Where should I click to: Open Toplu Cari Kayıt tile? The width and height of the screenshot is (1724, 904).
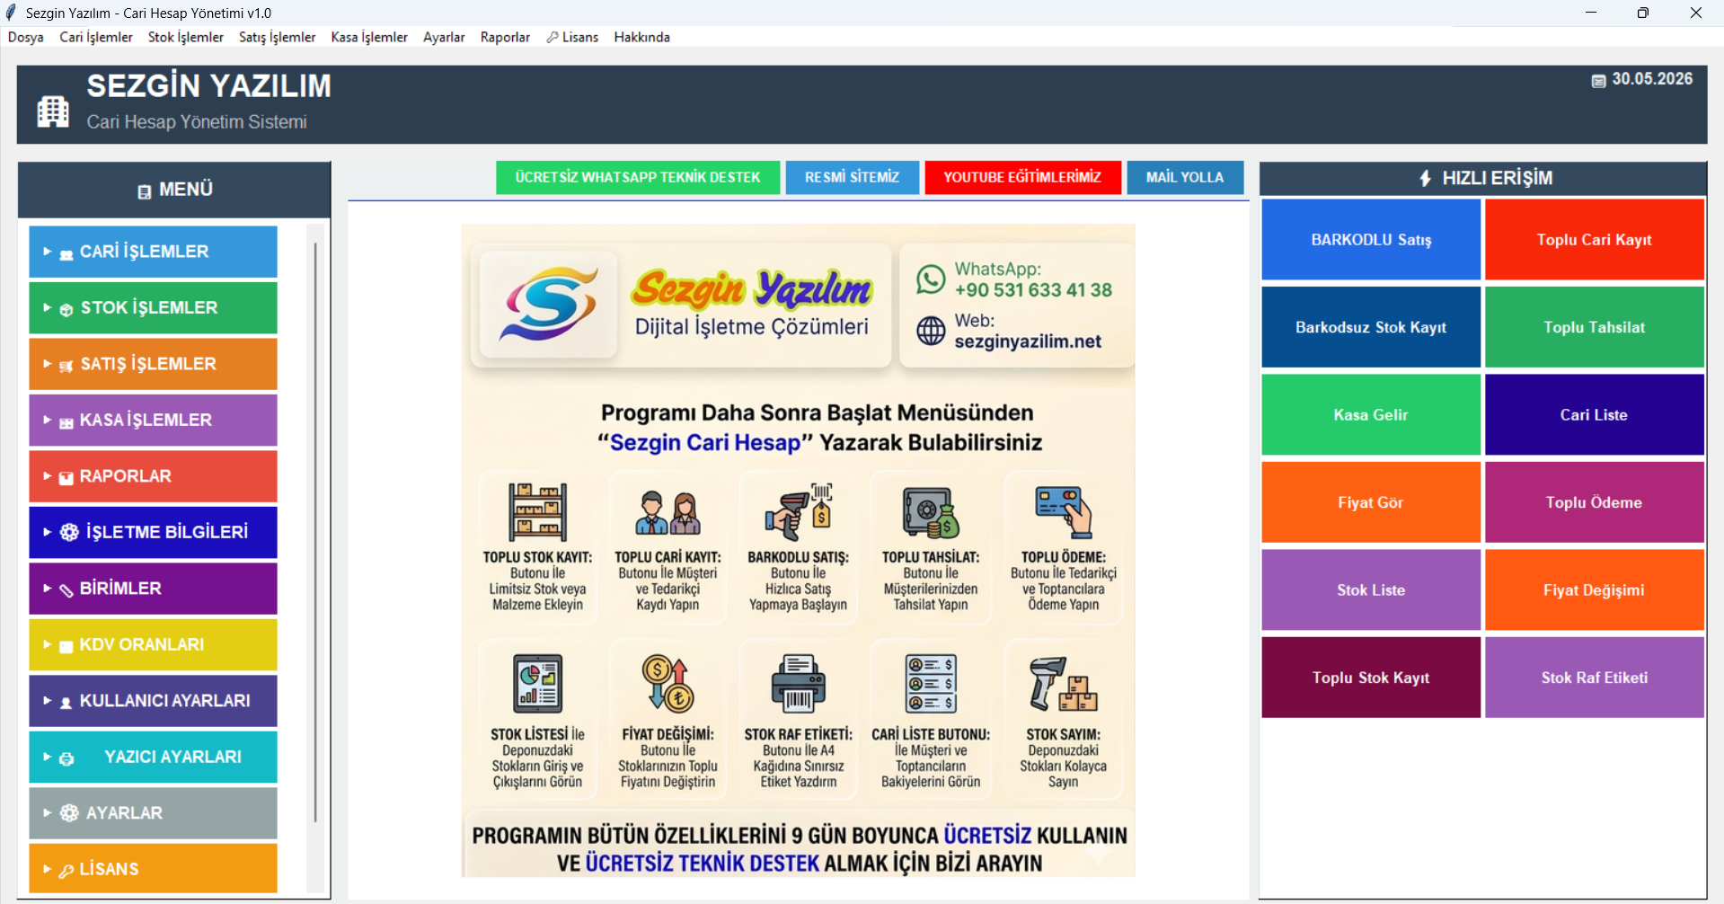coord(1595,240)
